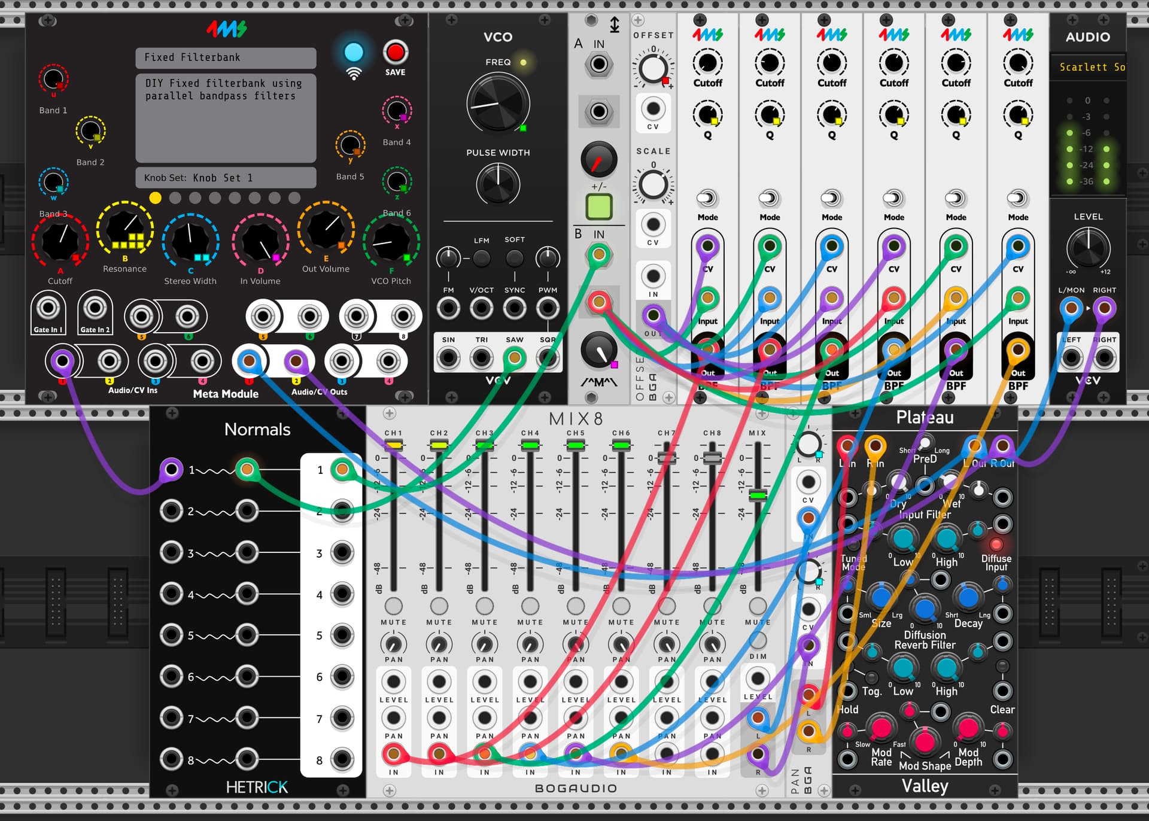Click the SAW output jack on VCO
Screen dimensions: 1149x821
(514, 358)
